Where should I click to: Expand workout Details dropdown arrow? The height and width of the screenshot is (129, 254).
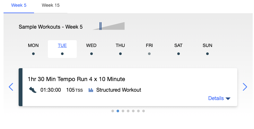(x=228, y=98)
